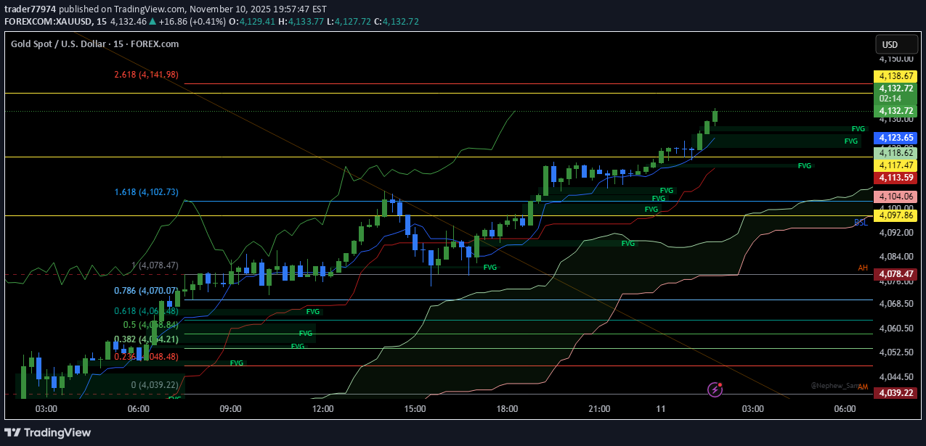Click the yellow 4,117.47 price label

coord(895,165)
